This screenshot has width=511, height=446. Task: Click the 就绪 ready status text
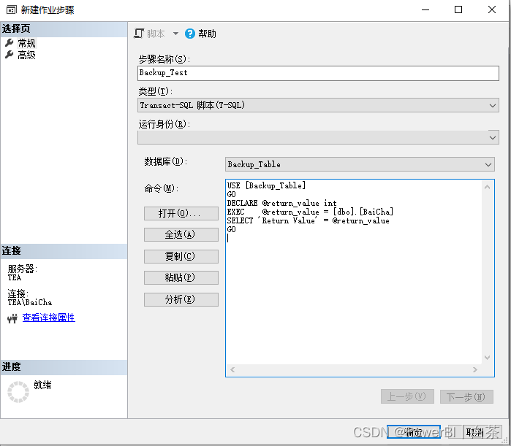pyautogui.click(x=42, y=385)
